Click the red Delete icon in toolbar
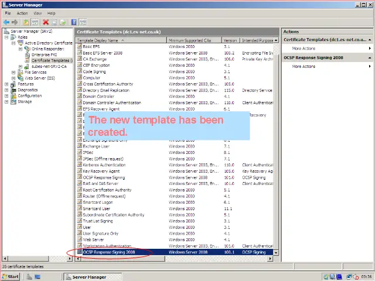Image resolution: width=375 pixels, height=281 pixels. pyautogui.click(x=46, y=22)
